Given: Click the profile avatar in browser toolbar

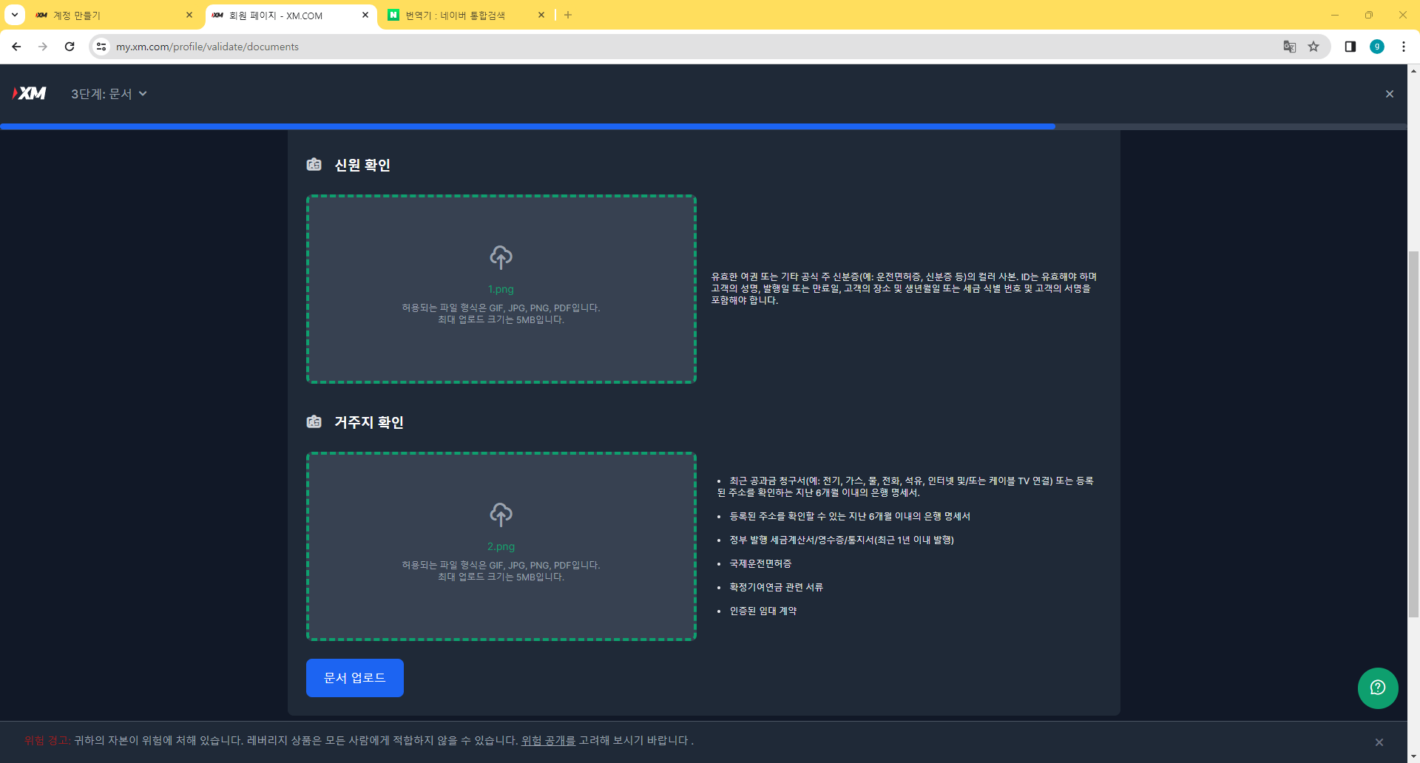Looking at the screenshot, I should coord(1376,47).
